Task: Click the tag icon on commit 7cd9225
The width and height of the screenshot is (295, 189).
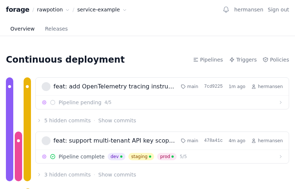Action: (x=183, y=87)
